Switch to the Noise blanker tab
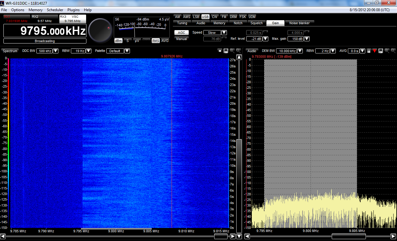Image resolution: width=397 pixels, height=241 pixels. tap(299, 23)
